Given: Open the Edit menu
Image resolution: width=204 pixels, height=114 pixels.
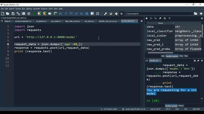Looking at the screenshot, I should tap(6, 9).
